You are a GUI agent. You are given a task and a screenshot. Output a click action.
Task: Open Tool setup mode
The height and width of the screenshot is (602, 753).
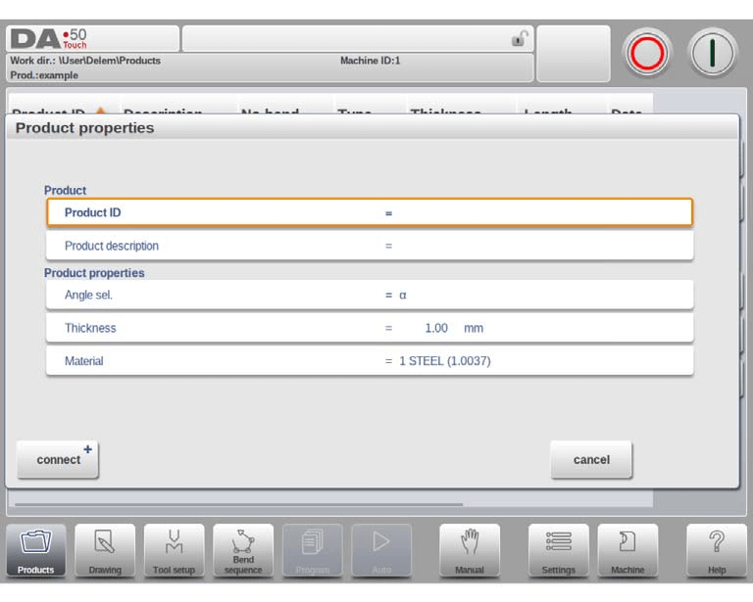(x=174, y=550)
